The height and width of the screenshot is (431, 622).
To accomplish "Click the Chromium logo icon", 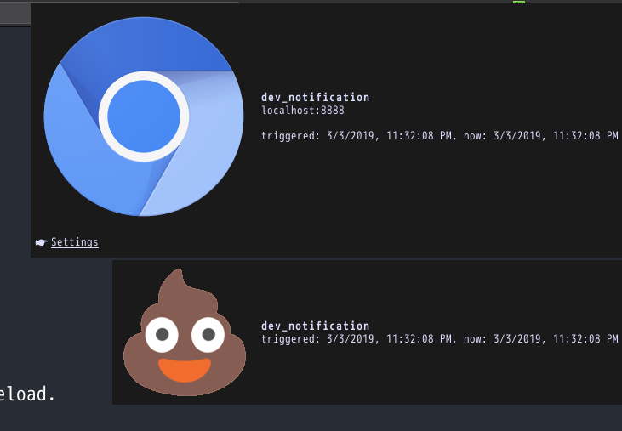I will click(144, 116).
